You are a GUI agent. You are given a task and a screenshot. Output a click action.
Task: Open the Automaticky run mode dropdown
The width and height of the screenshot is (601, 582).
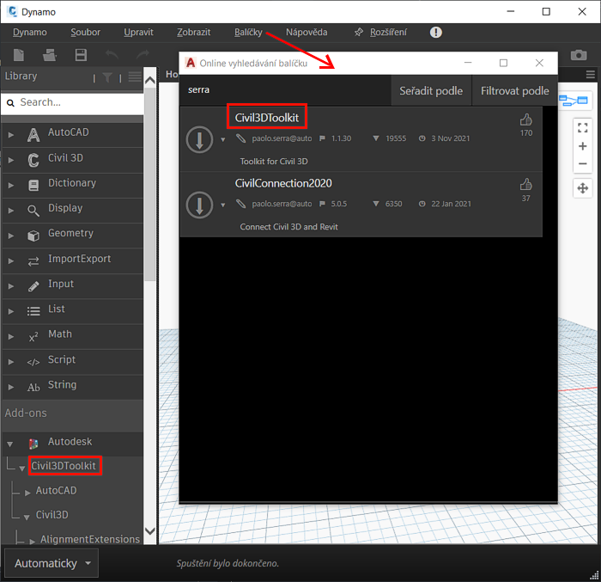click(x=52, y=563)
